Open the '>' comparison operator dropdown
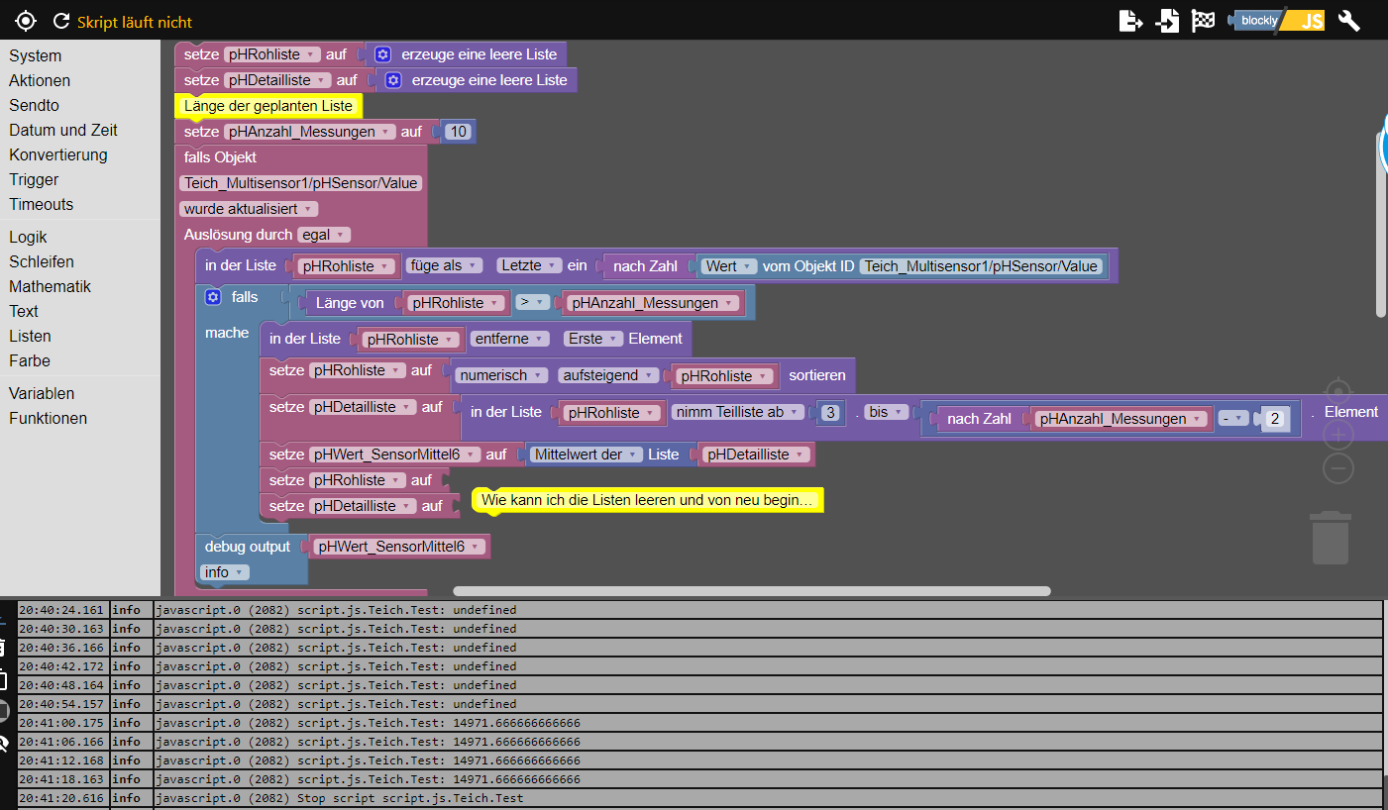Screen dimensions: 1388x810 coord(533,303)
